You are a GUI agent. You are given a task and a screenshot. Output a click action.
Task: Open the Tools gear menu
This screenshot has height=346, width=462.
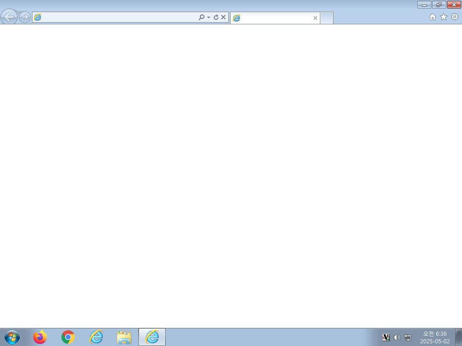(455, 17)
